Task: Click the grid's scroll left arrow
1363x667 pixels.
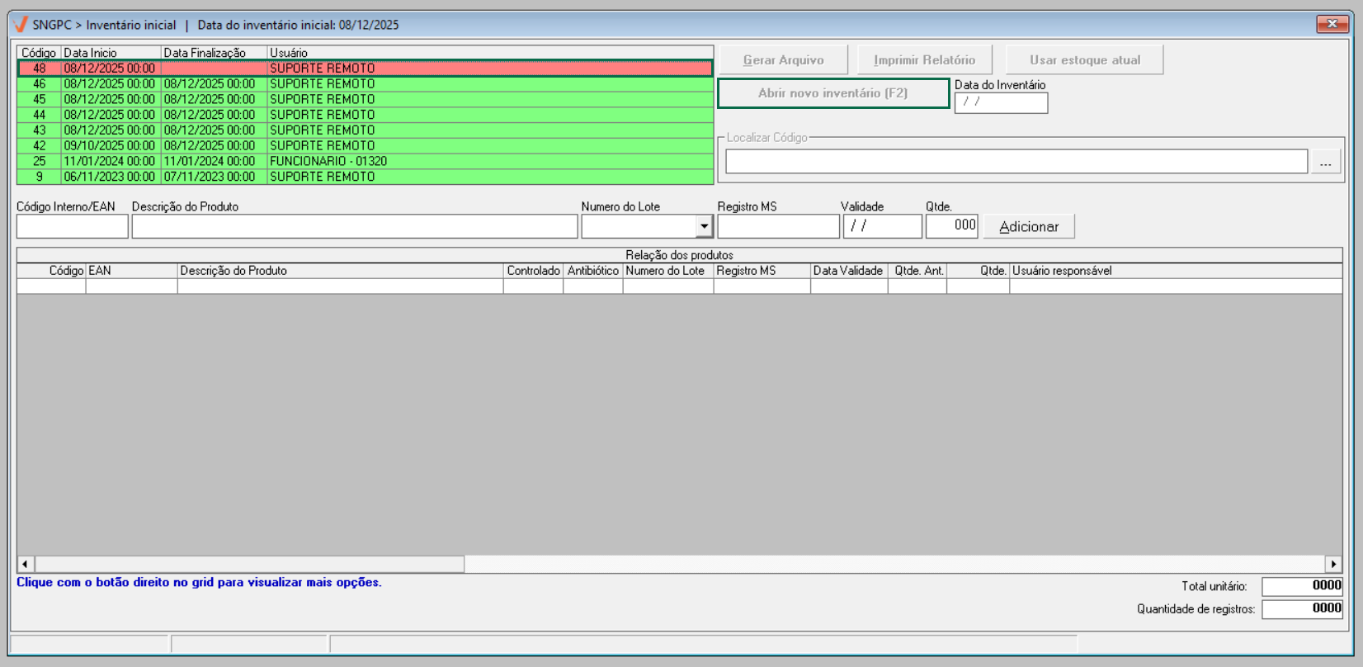Action: click(x=25, y=565)
